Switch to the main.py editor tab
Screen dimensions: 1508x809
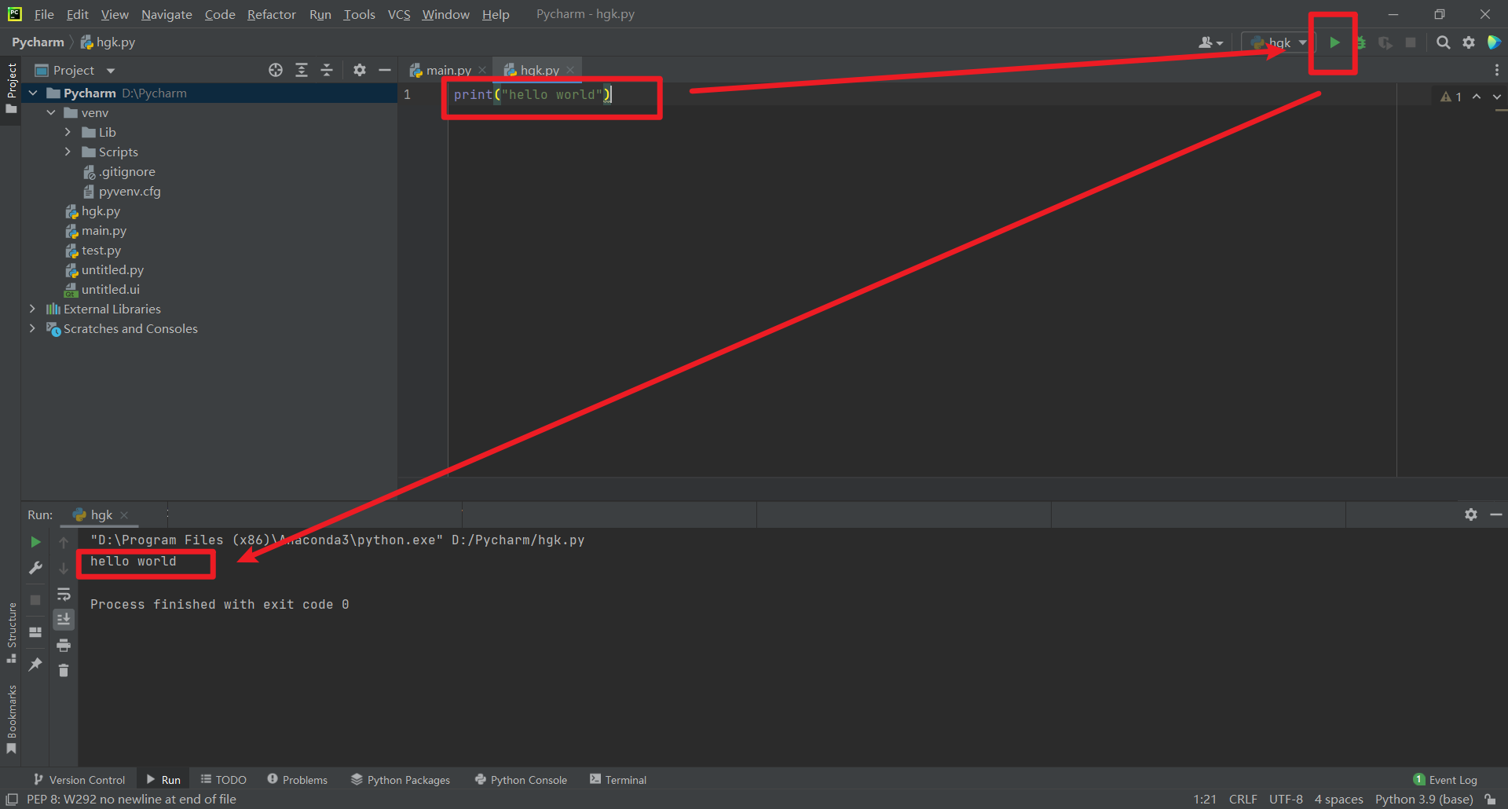point(445,69)
